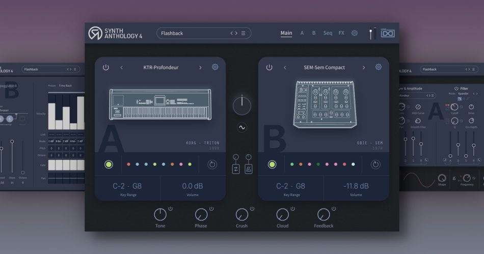Click the layer A C-2 - G8 key range
484x254 pixels.
click(x=127, y=186)
